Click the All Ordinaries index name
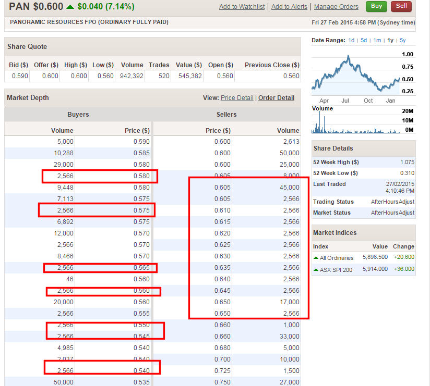Viewport: 430px width, 386px height. coord(337,258)
